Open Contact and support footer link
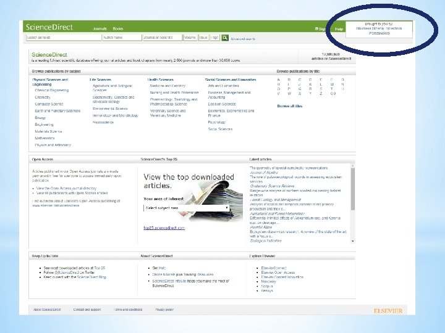The height and width of the screenshot is (333, 445). (x=87, y=310)
